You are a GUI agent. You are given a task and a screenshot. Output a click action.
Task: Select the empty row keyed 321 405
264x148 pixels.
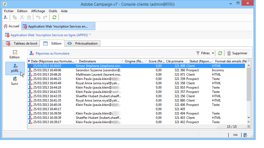[136, 109]
